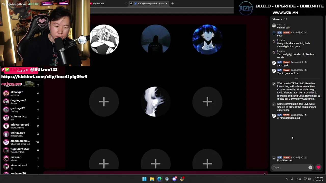Type a comment in the chat input
Image resolution: width=326 pixels, height=183 pixels.
tap(290, 167)
